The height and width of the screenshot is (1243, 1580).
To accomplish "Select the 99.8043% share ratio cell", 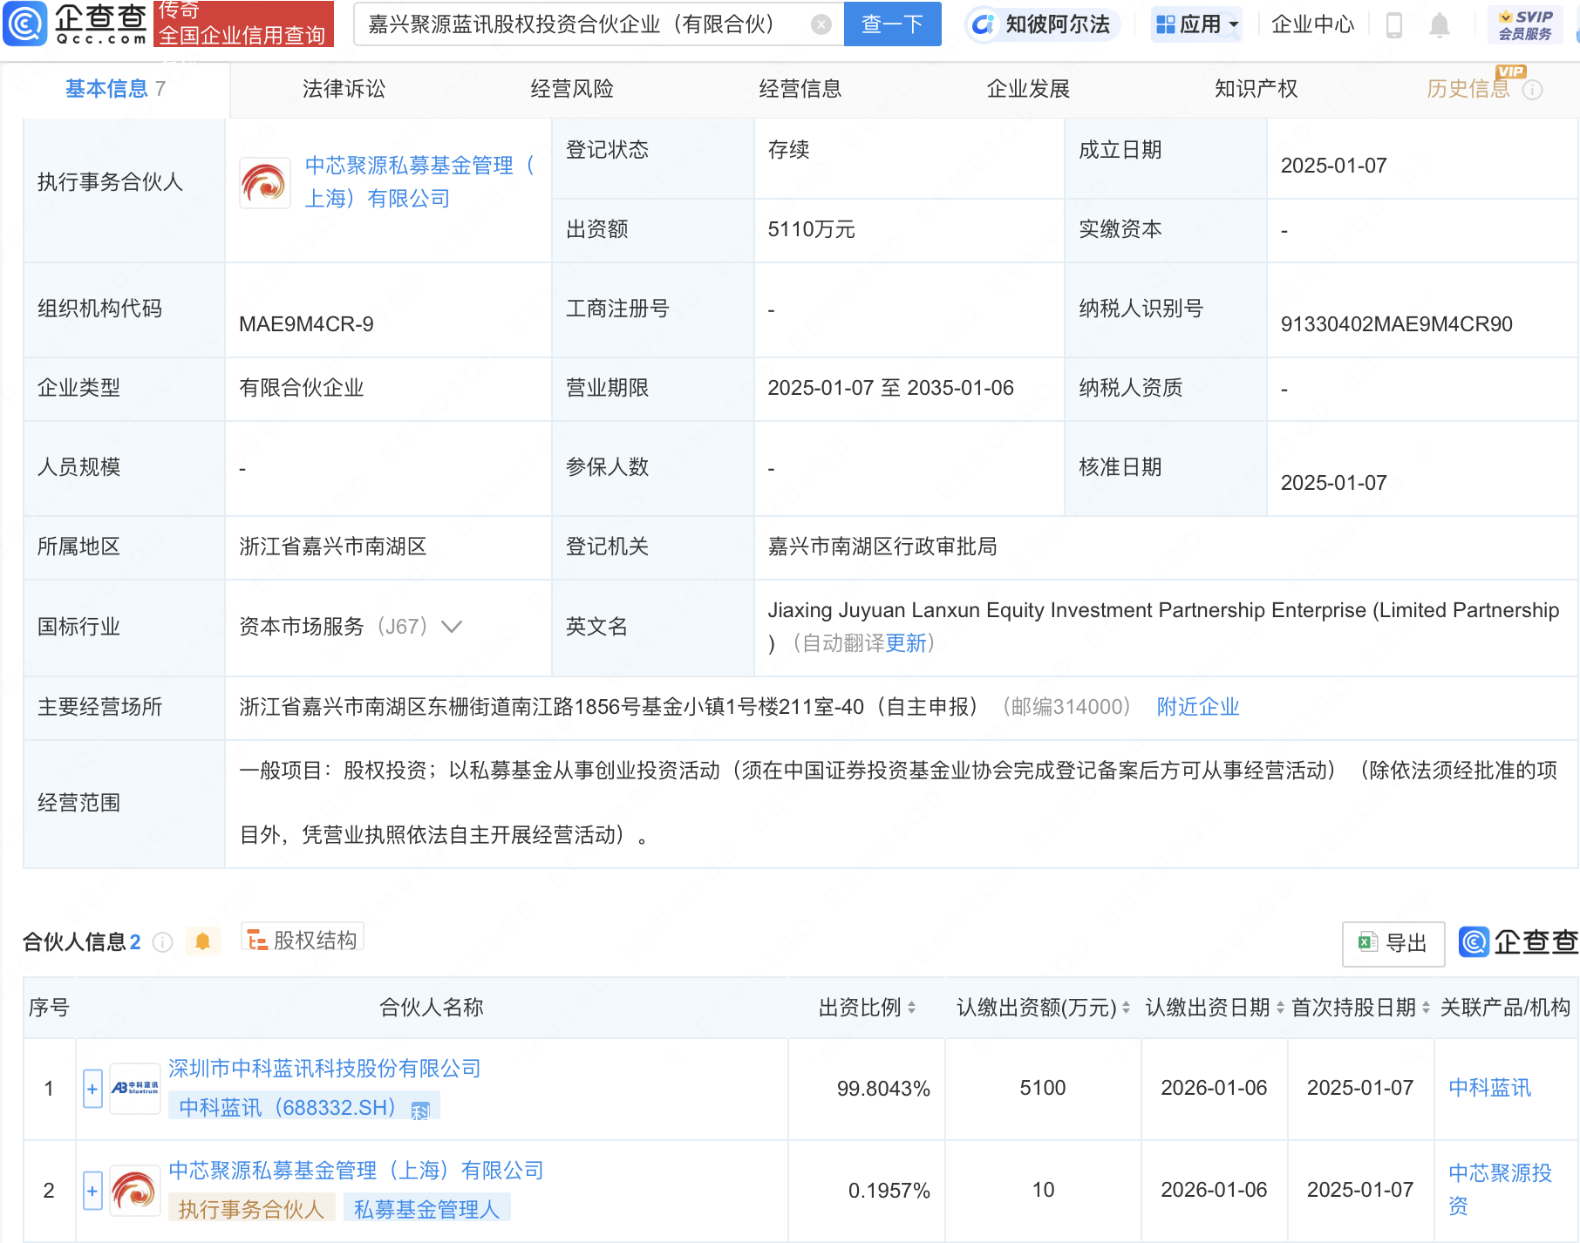I will pyautogui.click(x=883, y=1089).
